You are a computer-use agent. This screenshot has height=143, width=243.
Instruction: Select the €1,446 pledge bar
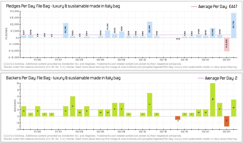point(213,33)
